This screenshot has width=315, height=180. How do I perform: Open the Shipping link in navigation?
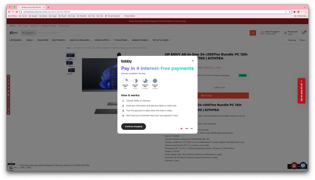[x=292, y=40]
